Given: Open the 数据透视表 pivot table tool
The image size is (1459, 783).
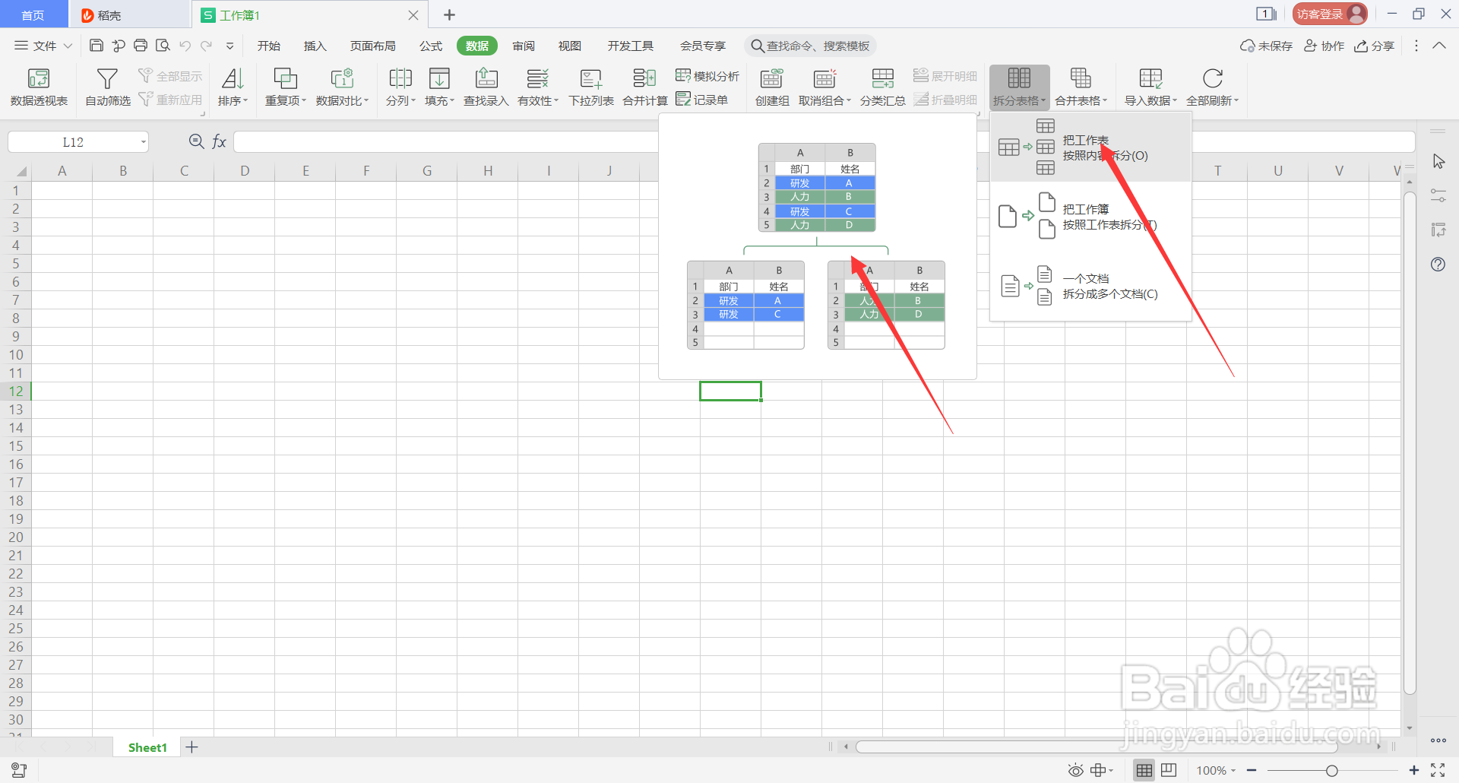Looking at the screenshot, I should 39,87.
